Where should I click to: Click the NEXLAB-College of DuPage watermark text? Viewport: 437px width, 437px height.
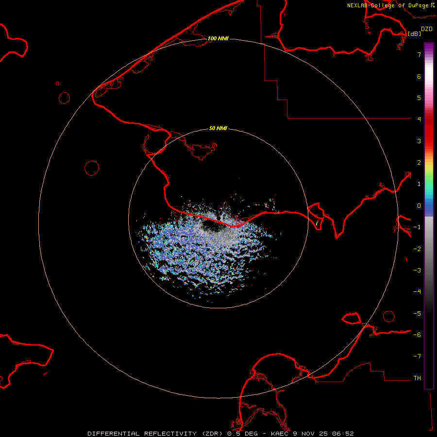click(391, 5)
